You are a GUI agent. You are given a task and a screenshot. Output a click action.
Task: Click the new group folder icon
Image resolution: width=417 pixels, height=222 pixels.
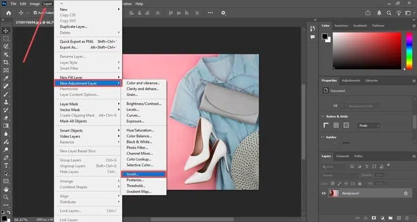pyautogui.click(x=390, y=218)
